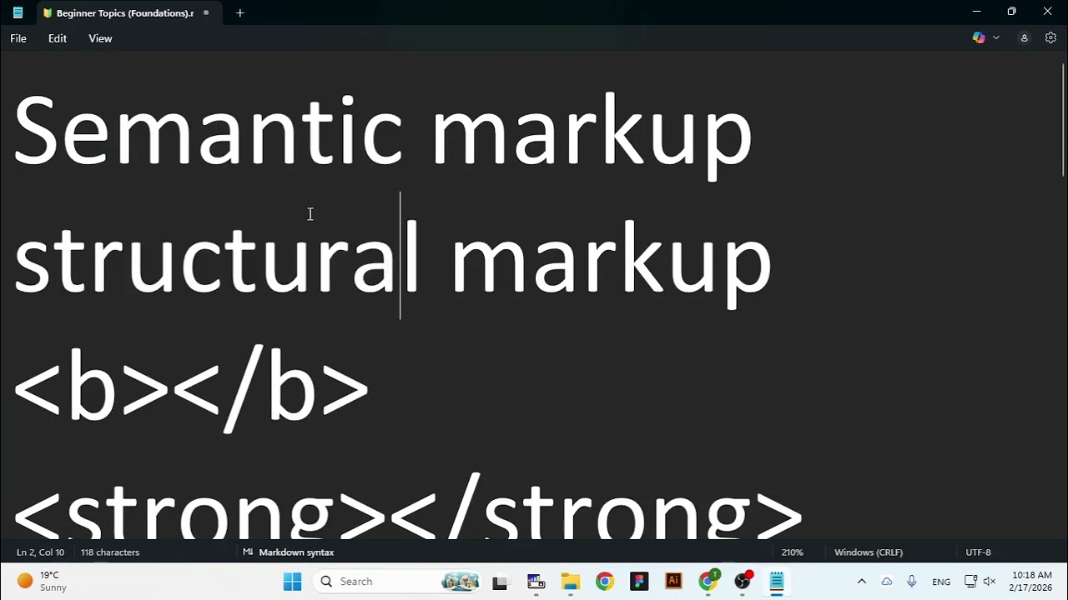Open the 210% zoom level indicator
Image resolution: width=1068 pixels, height=600 pixels.
pyautogui.click(x=792, y=552)
